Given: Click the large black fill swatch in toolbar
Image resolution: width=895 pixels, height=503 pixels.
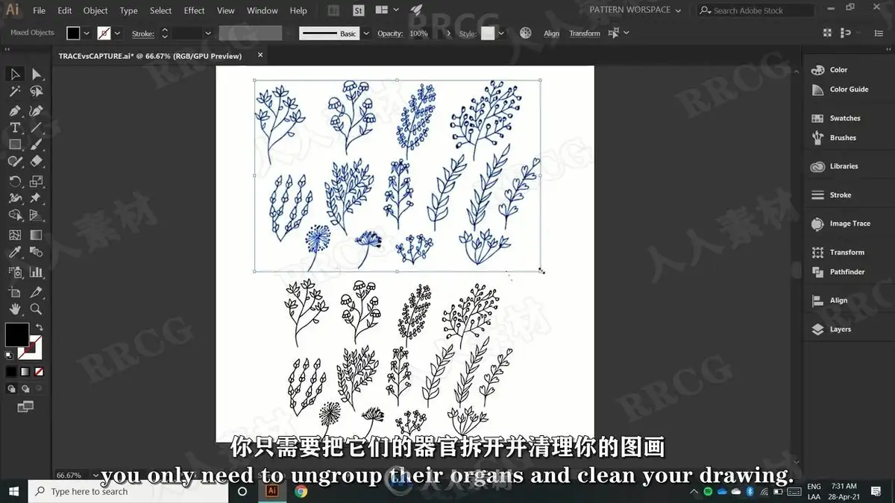Looking at the screenshot, I should pos(17,335).
